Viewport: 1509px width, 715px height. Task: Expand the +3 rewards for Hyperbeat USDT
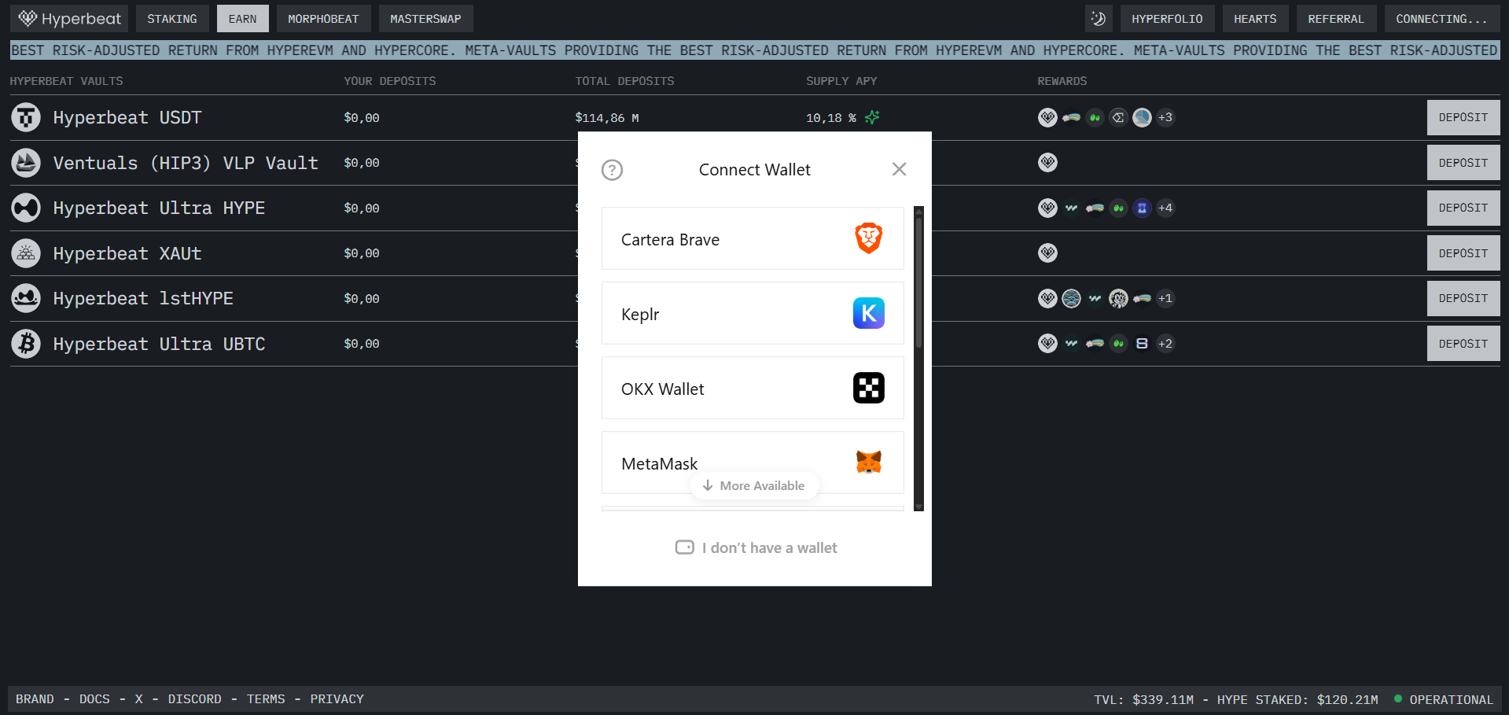tap(1165, 117)
